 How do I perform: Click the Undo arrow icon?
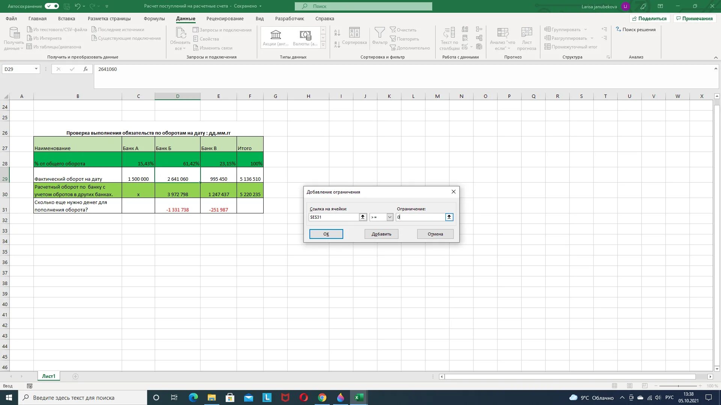pos(77,6)
